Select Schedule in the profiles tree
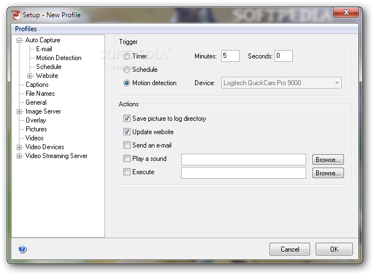 click(x=49, y=67)
